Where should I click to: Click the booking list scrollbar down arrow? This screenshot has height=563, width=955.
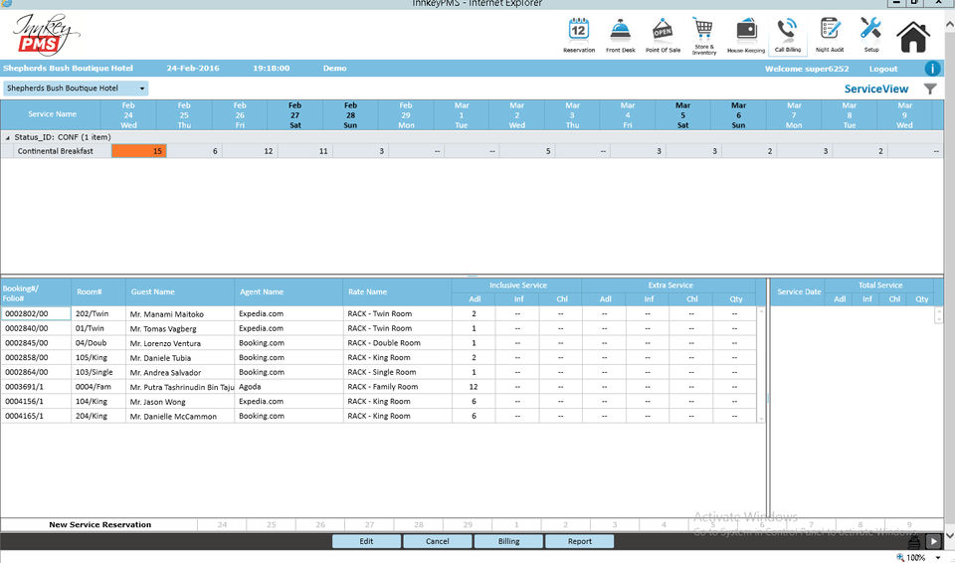coord(761,419)
